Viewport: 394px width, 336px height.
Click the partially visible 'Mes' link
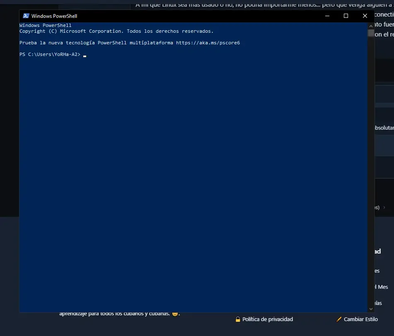point(382,287)
